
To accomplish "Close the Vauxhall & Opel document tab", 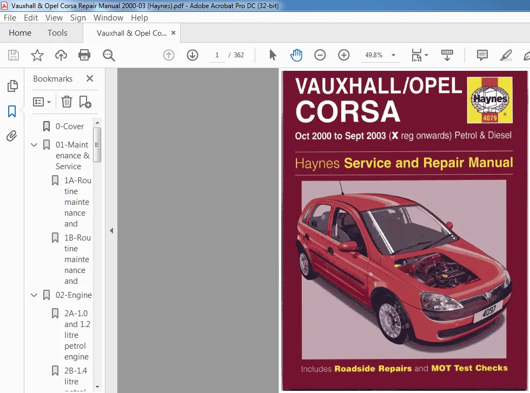I will pyautogui.click(x=174, y=33).
